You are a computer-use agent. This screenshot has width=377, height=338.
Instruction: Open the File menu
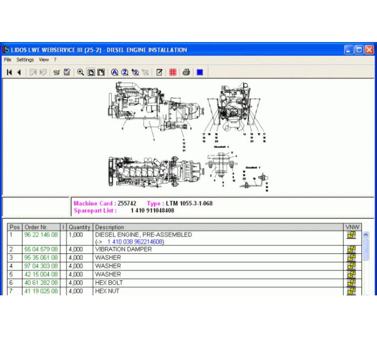8,60
